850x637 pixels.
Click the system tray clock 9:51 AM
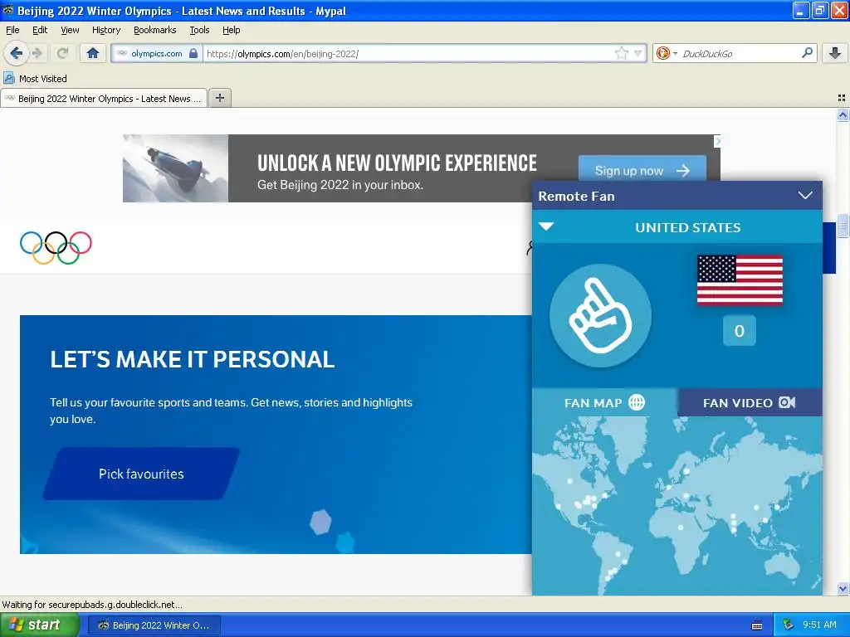[x=819, y=625]
